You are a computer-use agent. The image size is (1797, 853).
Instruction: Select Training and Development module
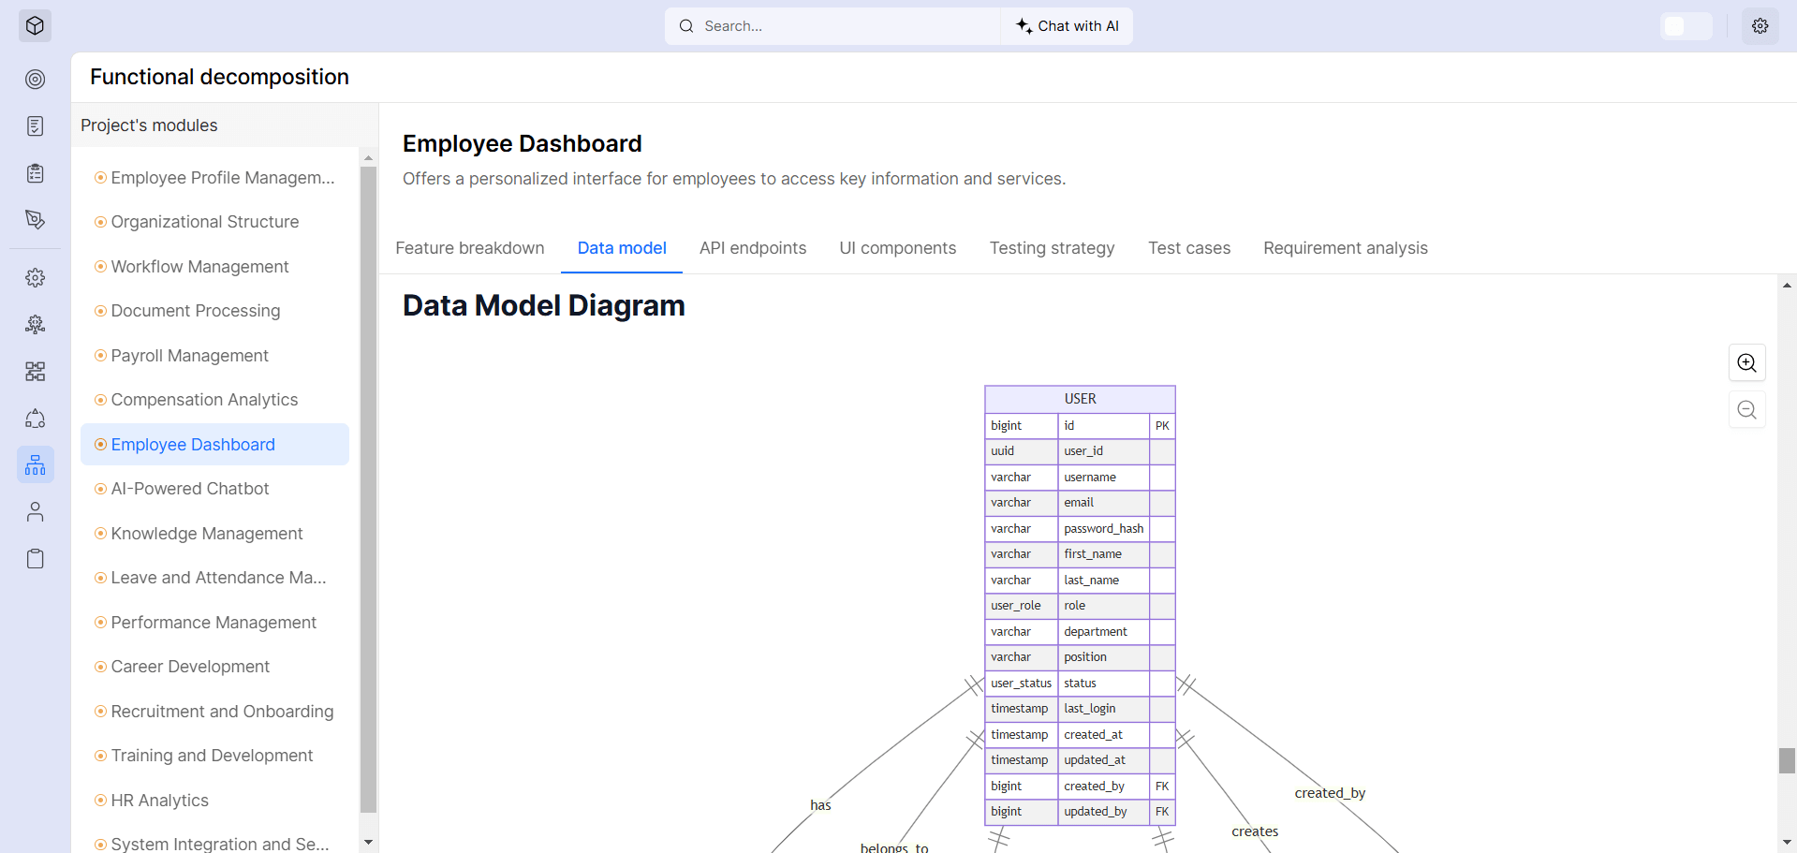tap(214, 756)
